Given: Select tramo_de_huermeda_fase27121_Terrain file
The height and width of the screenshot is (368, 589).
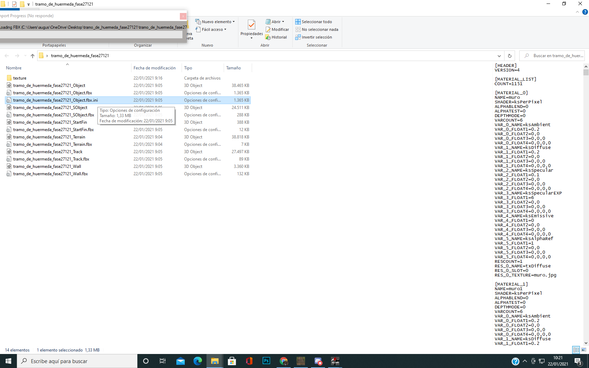Looking at the screenshot, I should coord(128,137).
